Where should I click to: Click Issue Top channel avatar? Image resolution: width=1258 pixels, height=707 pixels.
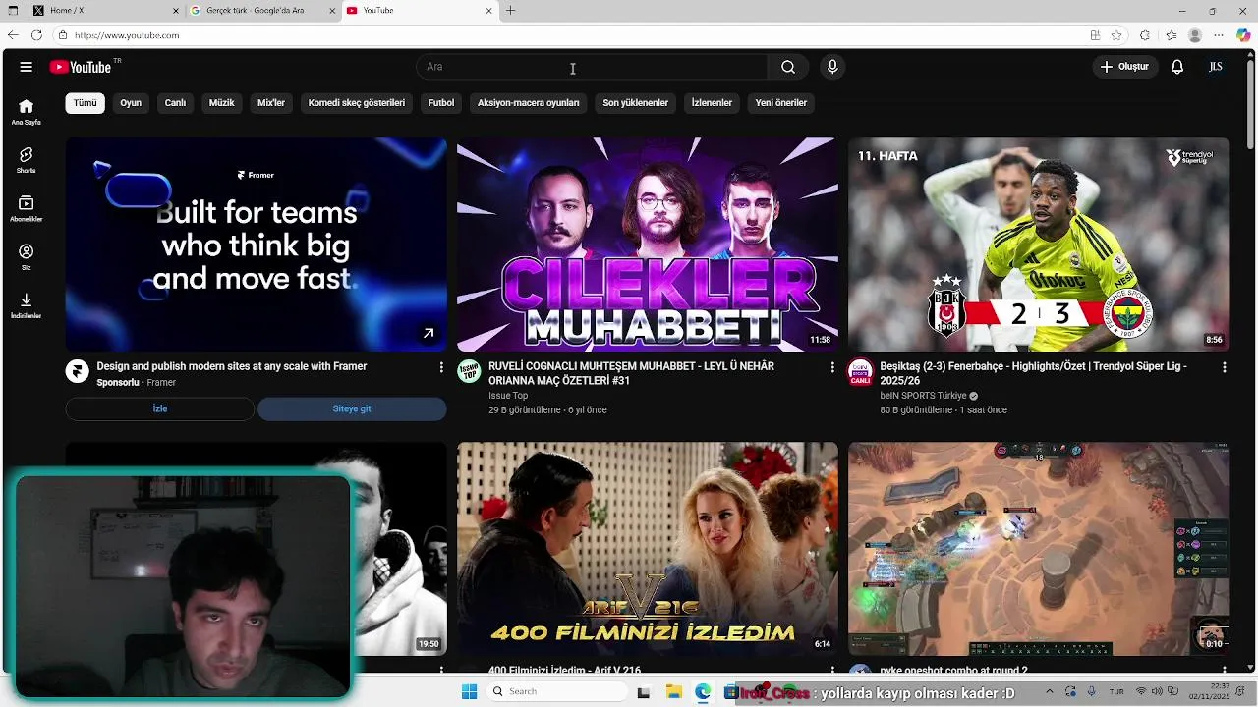[469, 371]
